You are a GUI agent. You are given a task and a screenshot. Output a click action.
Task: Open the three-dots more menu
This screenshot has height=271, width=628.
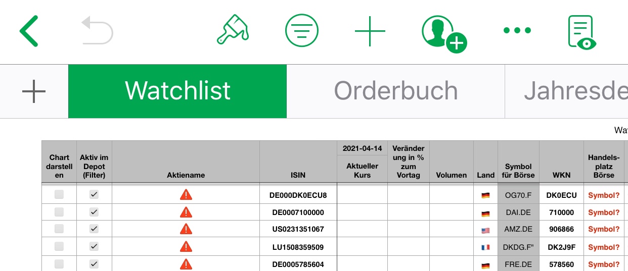(x=517, y=31)
